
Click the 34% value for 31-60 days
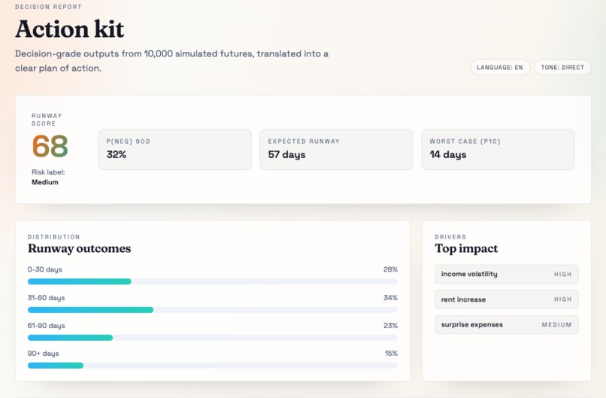point(390,297)
